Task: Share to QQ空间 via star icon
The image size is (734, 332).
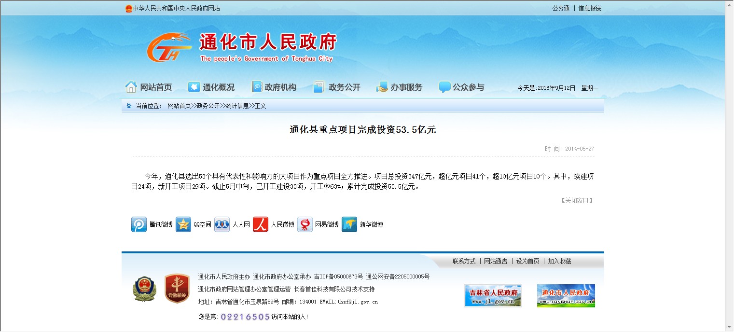Action: coord(183,224)
